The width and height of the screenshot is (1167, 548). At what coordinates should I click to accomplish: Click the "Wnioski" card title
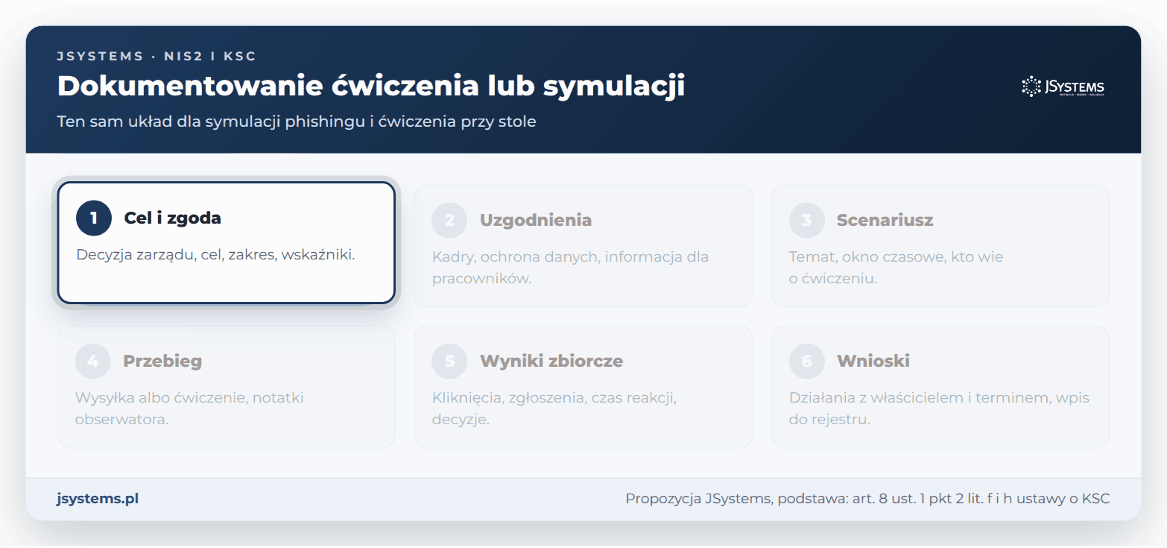coord(873,361)
